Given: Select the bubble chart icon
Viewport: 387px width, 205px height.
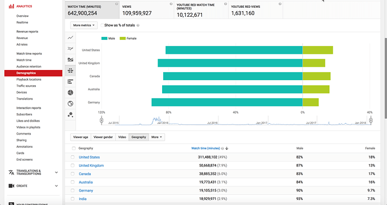Looking at the screenshot, I should pyautogui.click(x=70, y=115).
